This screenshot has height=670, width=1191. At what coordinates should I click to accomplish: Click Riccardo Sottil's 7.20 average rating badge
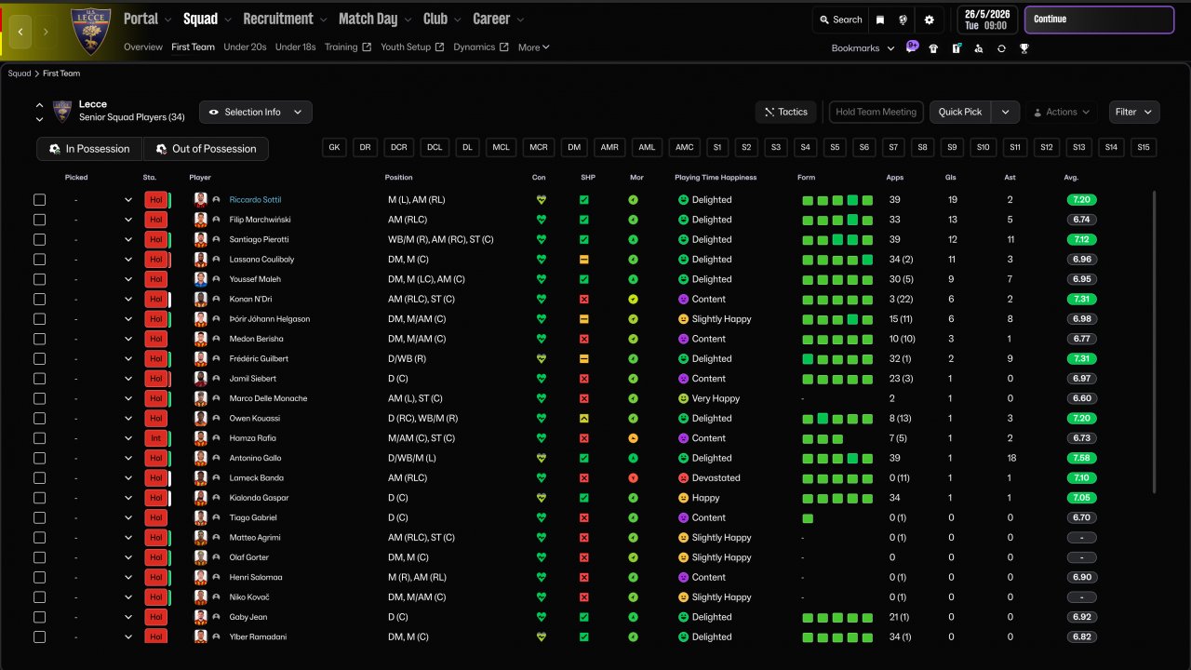[1081, 200]
